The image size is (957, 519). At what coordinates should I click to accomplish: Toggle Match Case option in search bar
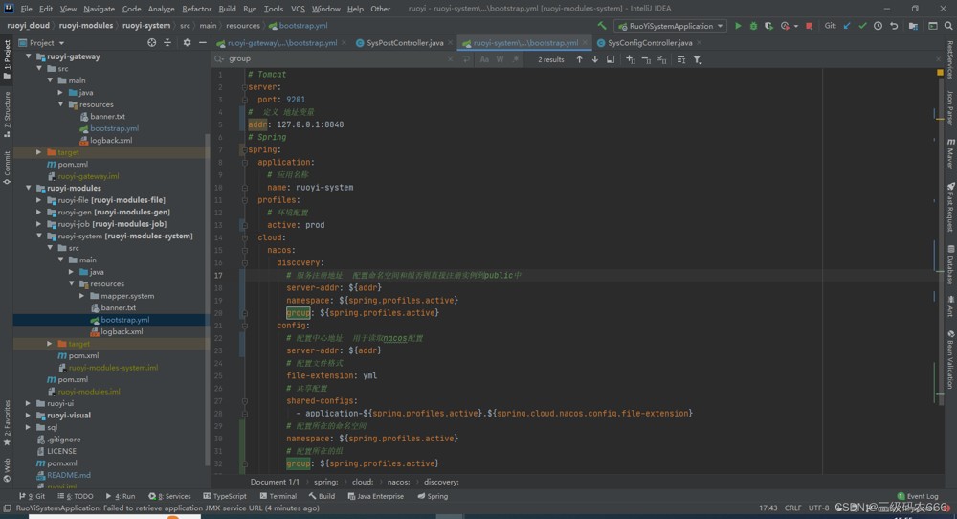[x=484, y=59]
